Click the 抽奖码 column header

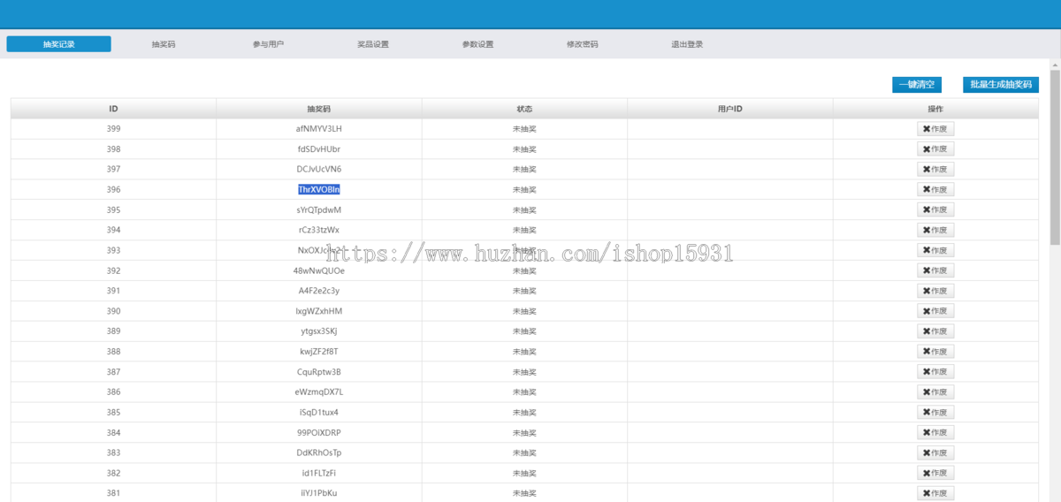tap(319, 109)
